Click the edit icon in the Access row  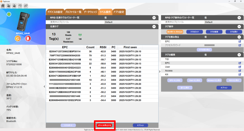tap(240, 70)
